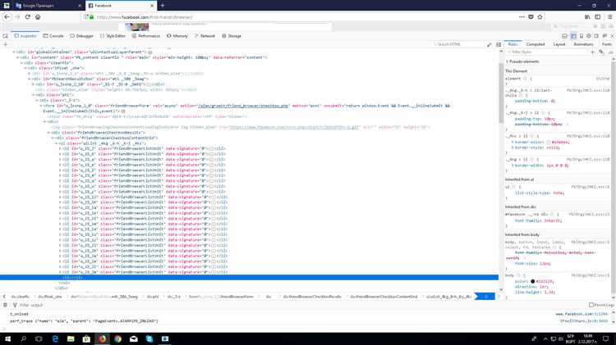
Task: Add a new CSS rule with plus icon
Action: [593, 52]
